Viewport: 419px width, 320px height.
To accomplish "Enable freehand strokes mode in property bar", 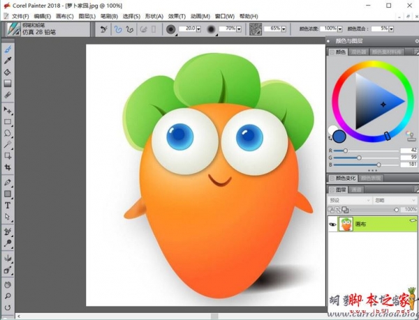I will [118, 29].
